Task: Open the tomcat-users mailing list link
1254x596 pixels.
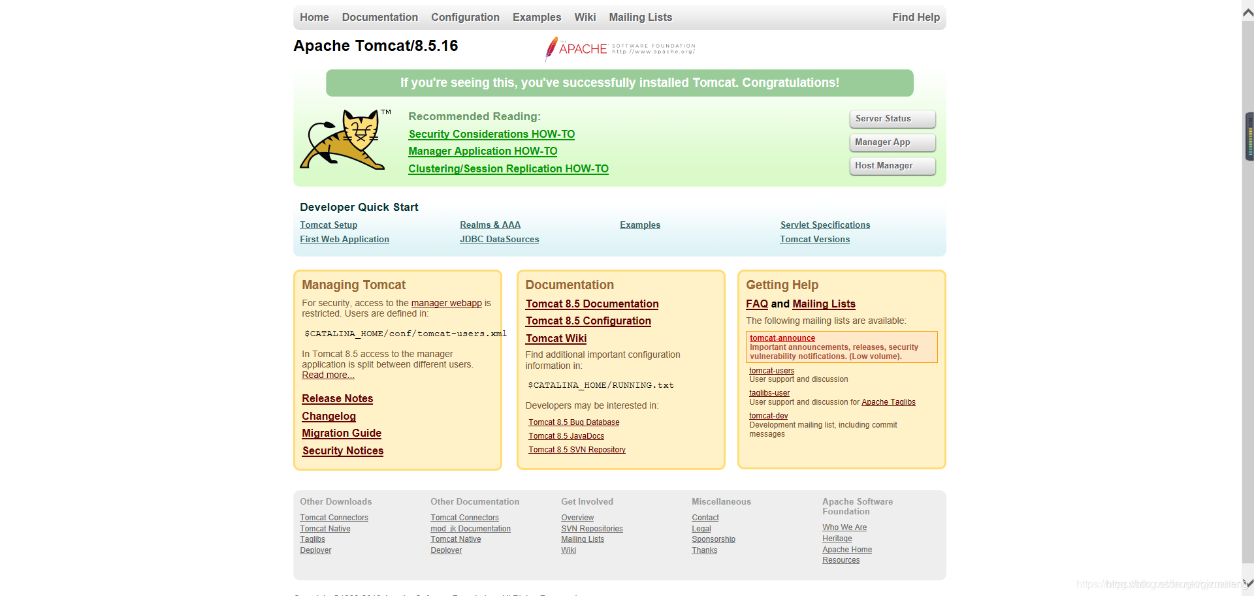Action: point(772,371)
